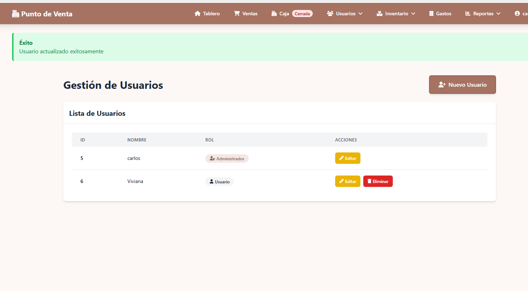Click the Gastos receipt icon
The height and width of the screenshot is (291, 528).
[x=431, y=14]
